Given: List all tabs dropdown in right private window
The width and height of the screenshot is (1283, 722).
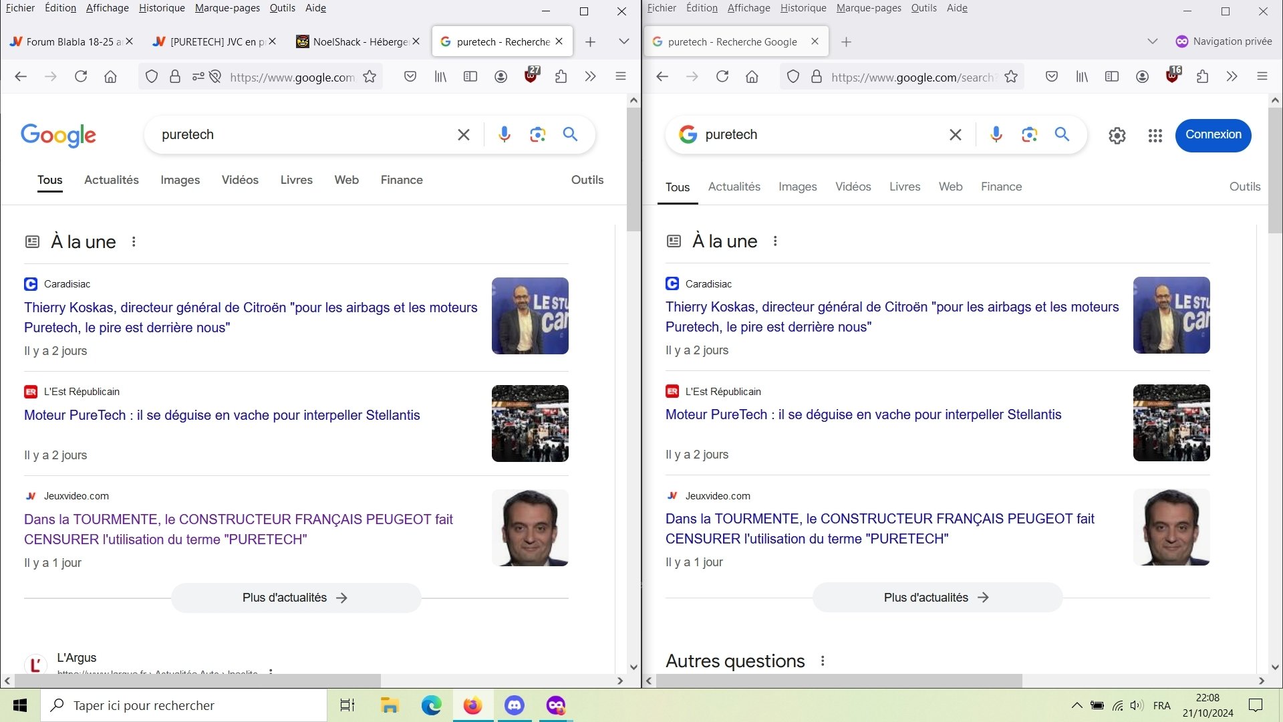Looking at the screenshot, I should coord(1153,41).
